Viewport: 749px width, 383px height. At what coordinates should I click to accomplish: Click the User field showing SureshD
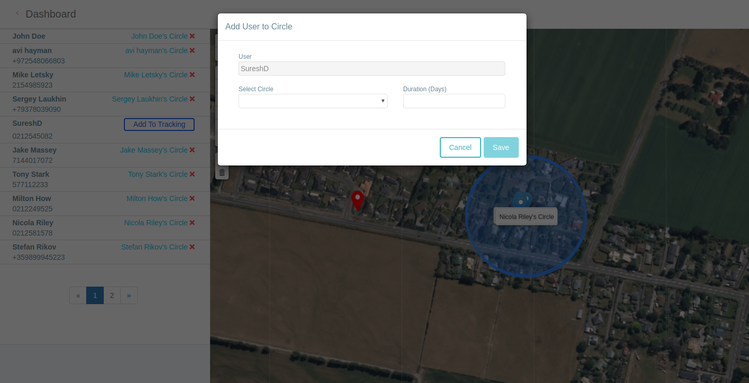point(372,69)
